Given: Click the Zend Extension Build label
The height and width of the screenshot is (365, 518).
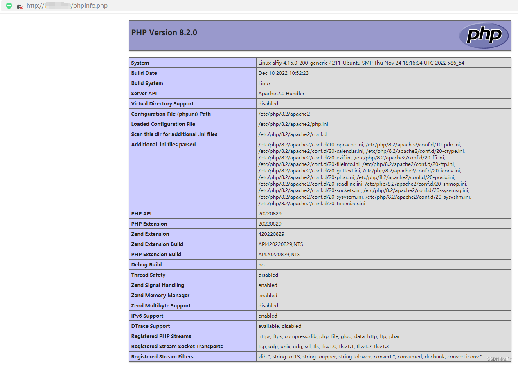Looking at the screenshot, I should pos(157,244).
